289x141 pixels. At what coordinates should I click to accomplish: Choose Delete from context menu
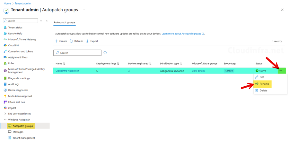pos(263,90)
